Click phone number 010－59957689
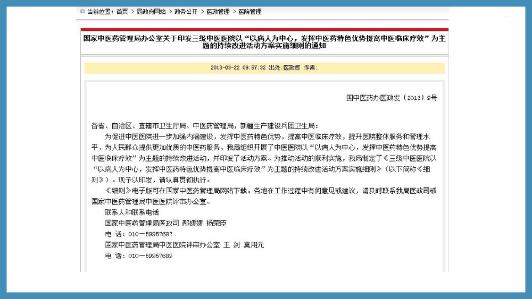The image size is (532, 299). (151, 255)
